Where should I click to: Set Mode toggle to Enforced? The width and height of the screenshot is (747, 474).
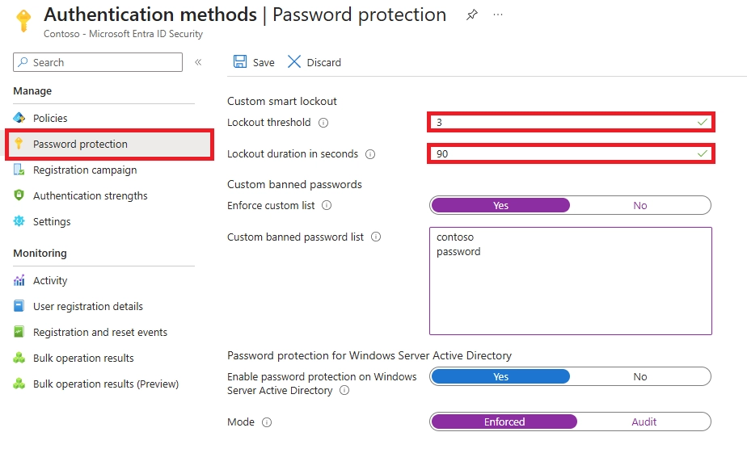504,422
